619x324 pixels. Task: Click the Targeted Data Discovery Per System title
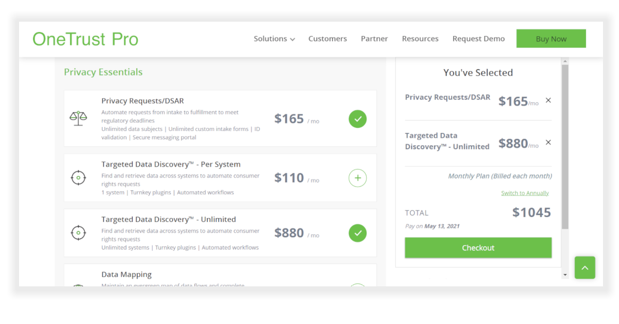[x=171, y=165]
